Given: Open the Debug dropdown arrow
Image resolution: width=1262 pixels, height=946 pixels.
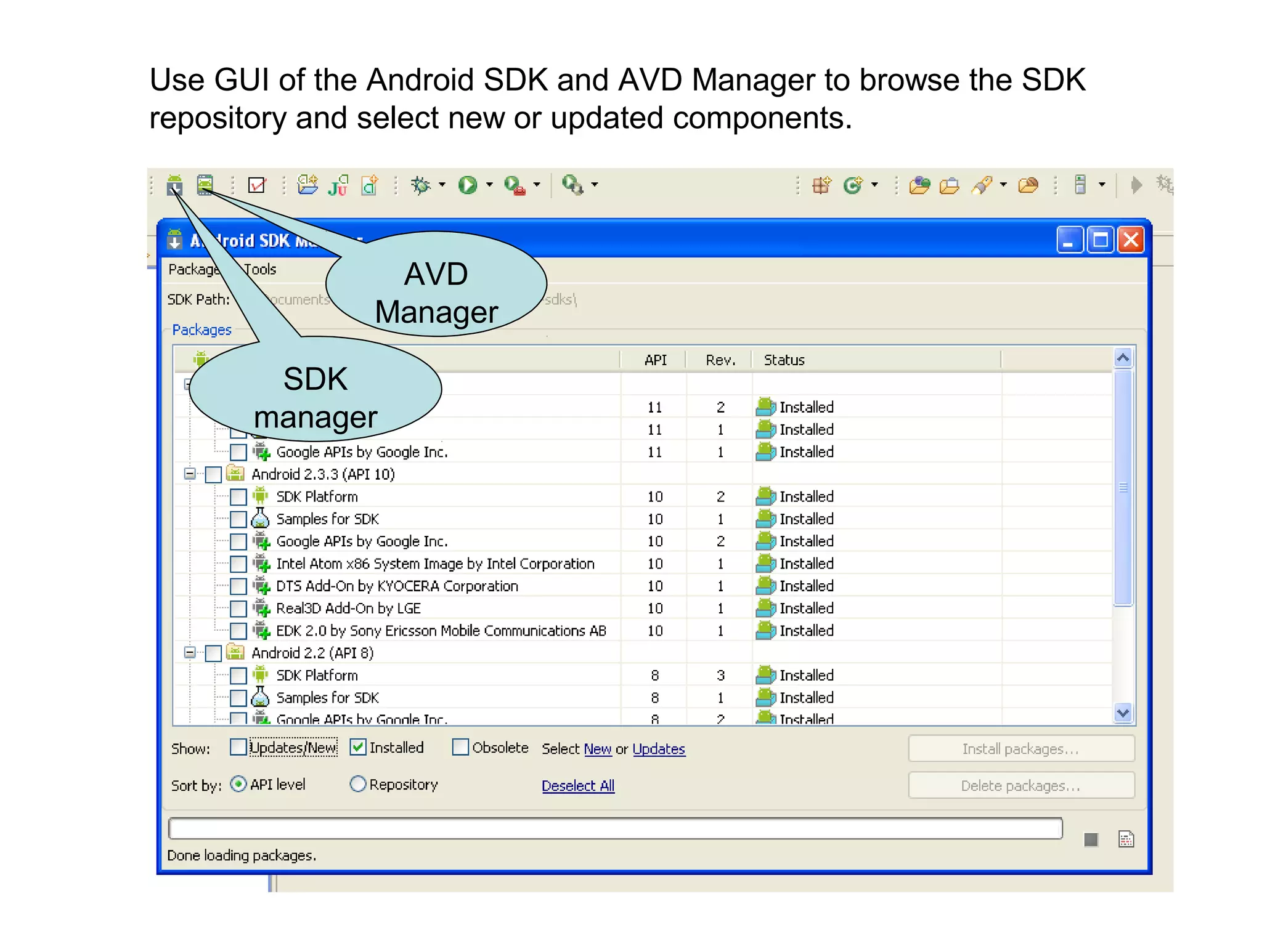Looking at the screenshot, I should coord(442,185).
